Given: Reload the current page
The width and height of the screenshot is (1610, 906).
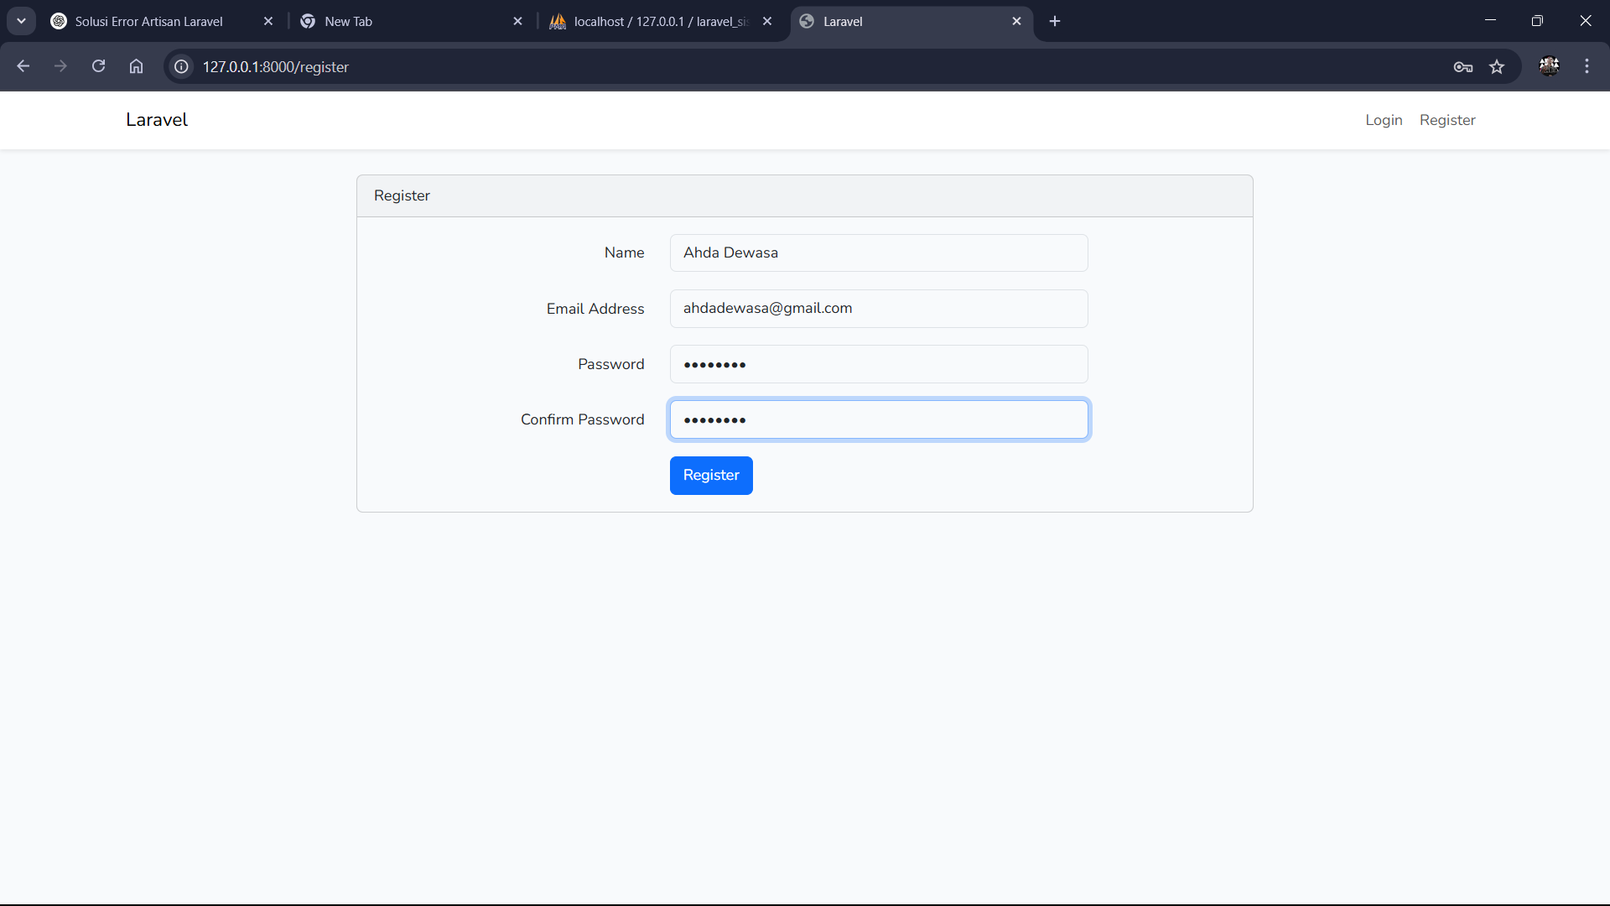Looking at the screenshot, I should (98, 66).
